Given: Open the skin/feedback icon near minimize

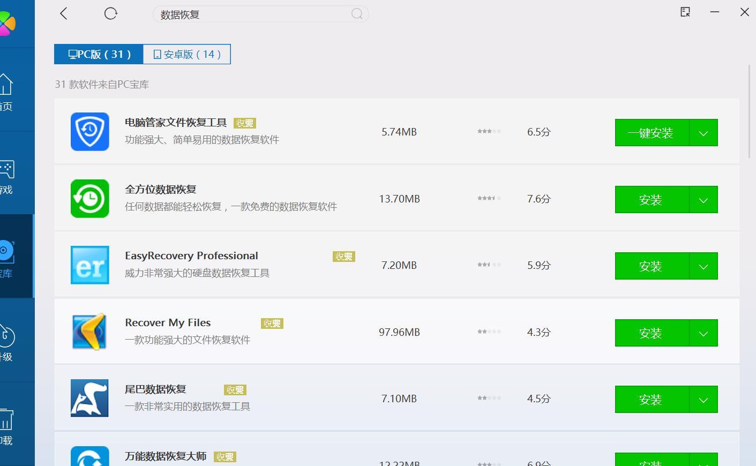Looking at the screenshot, I should [685, 12].
